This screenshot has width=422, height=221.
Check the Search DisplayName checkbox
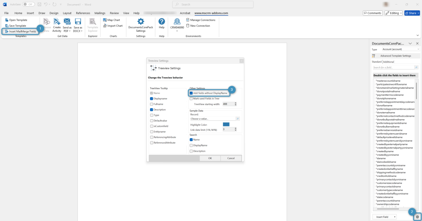point(191,146)
